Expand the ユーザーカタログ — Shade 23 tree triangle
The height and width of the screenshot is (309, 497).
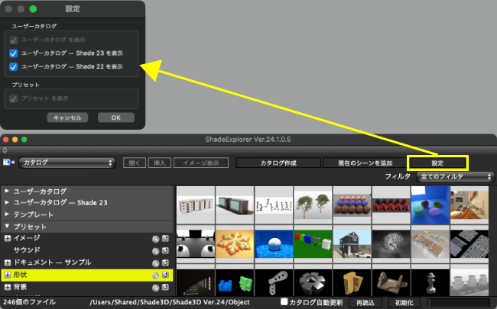[x=7, y=202]
